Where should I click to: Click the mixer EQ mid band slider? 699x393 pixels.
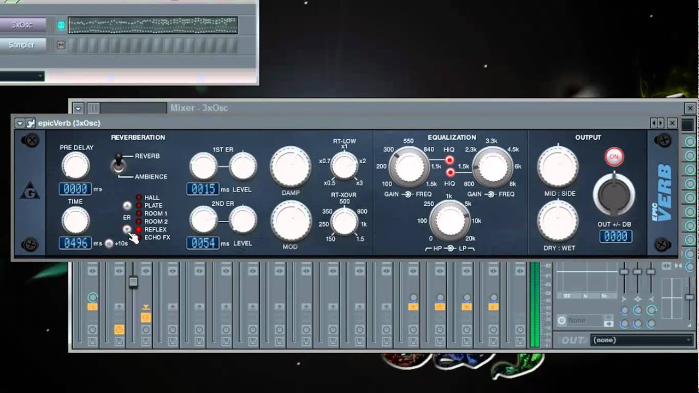tap(637, 271)
